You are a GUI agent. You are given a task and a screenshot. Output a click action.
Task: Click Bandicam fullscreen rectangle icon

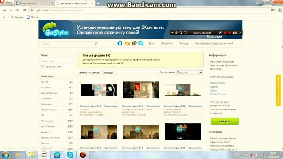(x=185, y=33)
